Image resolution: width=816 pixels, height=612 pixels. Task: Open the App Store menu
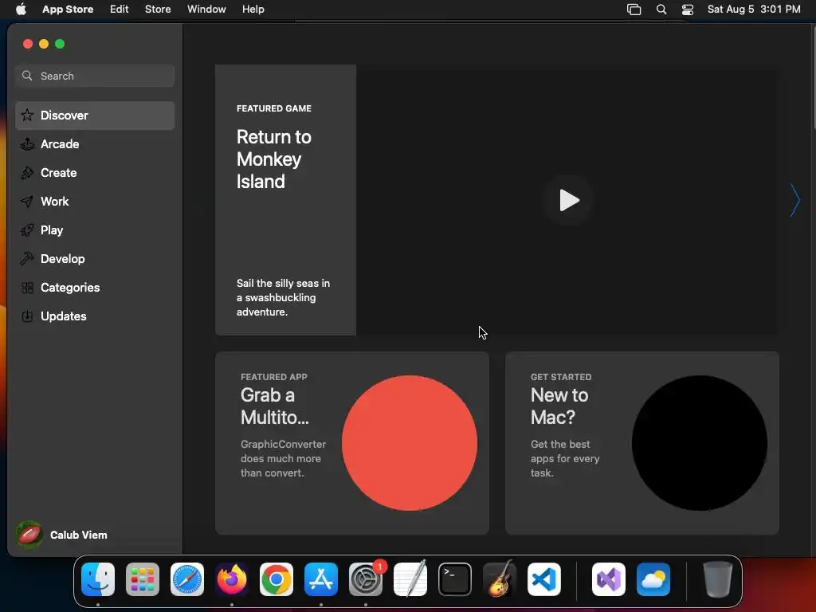[68, 10]
